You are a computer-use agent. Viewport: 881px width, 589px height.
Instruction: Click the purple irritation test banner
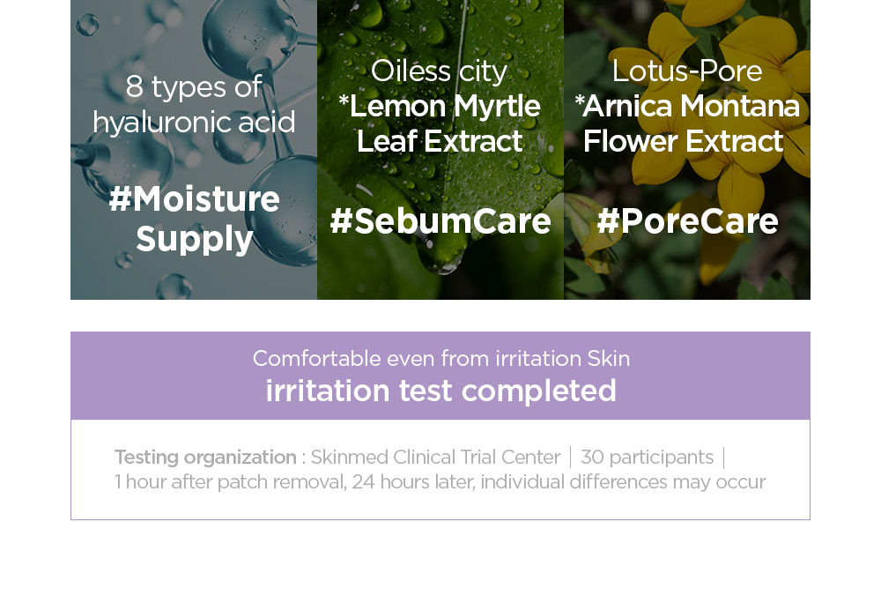coord(440,376)
